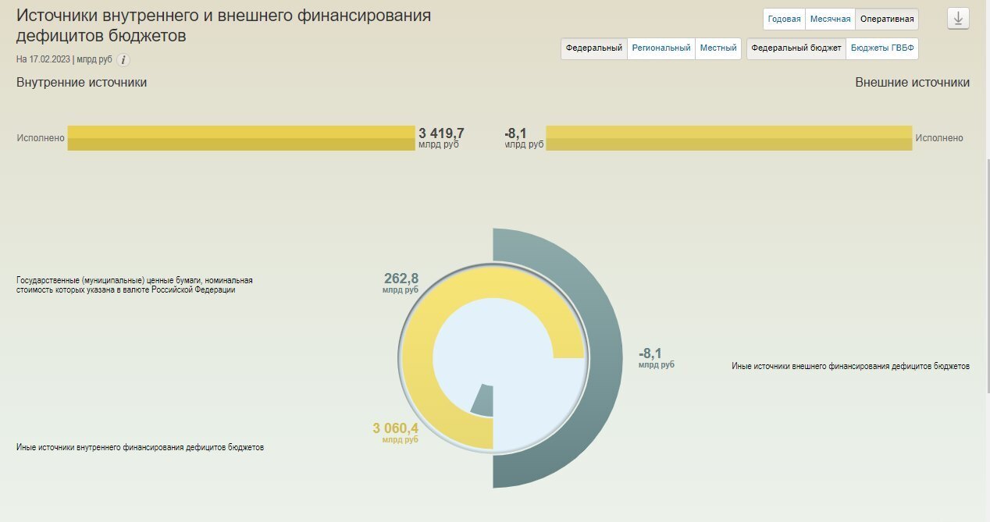This screenshot has height=522, width=990.
Task: Switch to the Годовая tab
Action: [782, 19]
